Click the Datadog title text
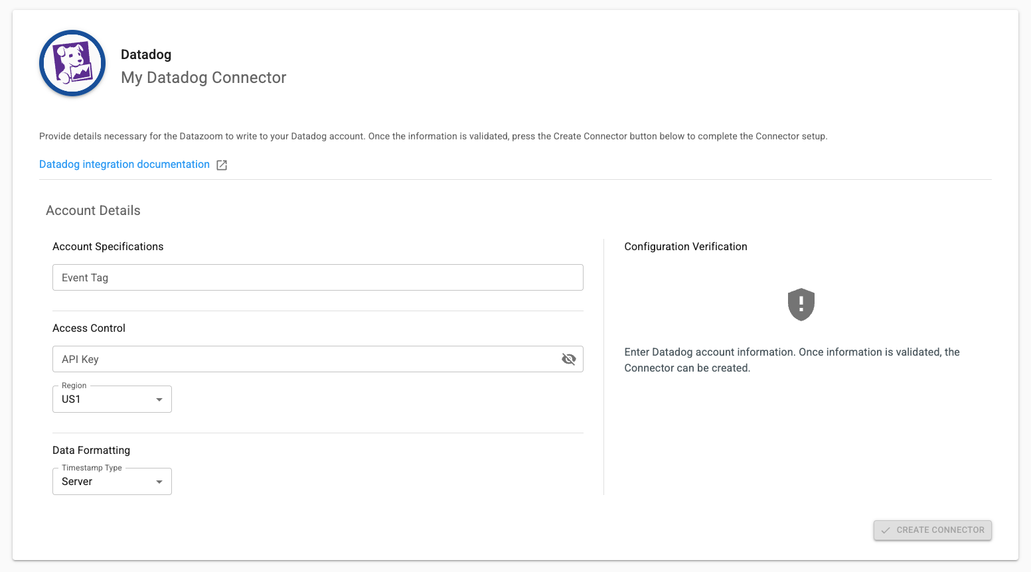This screenshot has width=1031, height=572. (x=146, y=54)
